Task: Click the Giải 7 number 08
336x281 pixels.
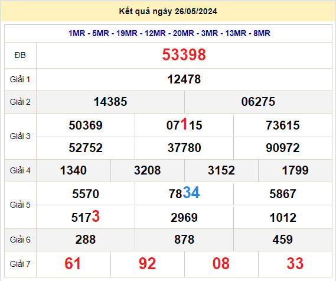Action: tap(221, 264)
